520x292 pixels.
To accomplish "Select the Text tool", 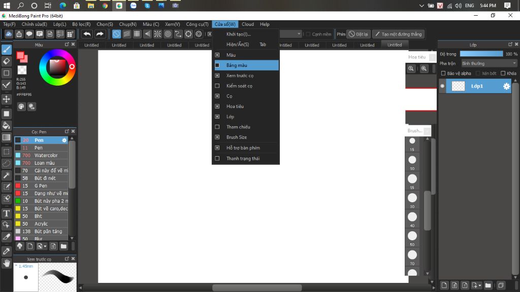I will [x=6, y=213].
